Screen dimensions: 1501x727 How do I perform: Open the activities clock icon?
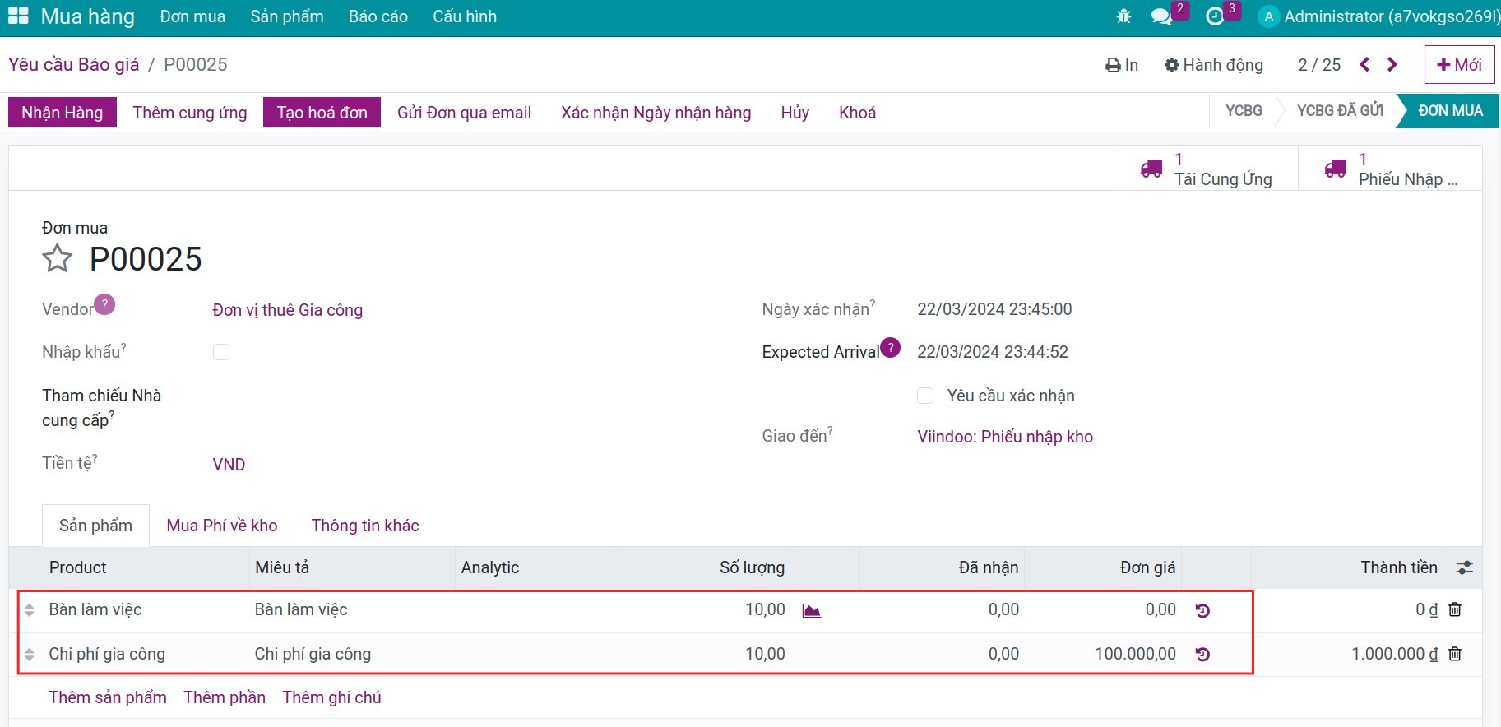tap(1215, 16)
